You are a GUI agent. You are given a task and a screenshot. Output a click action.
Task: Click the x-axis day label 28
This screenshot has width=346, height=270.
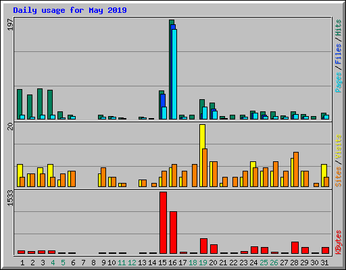294,263
